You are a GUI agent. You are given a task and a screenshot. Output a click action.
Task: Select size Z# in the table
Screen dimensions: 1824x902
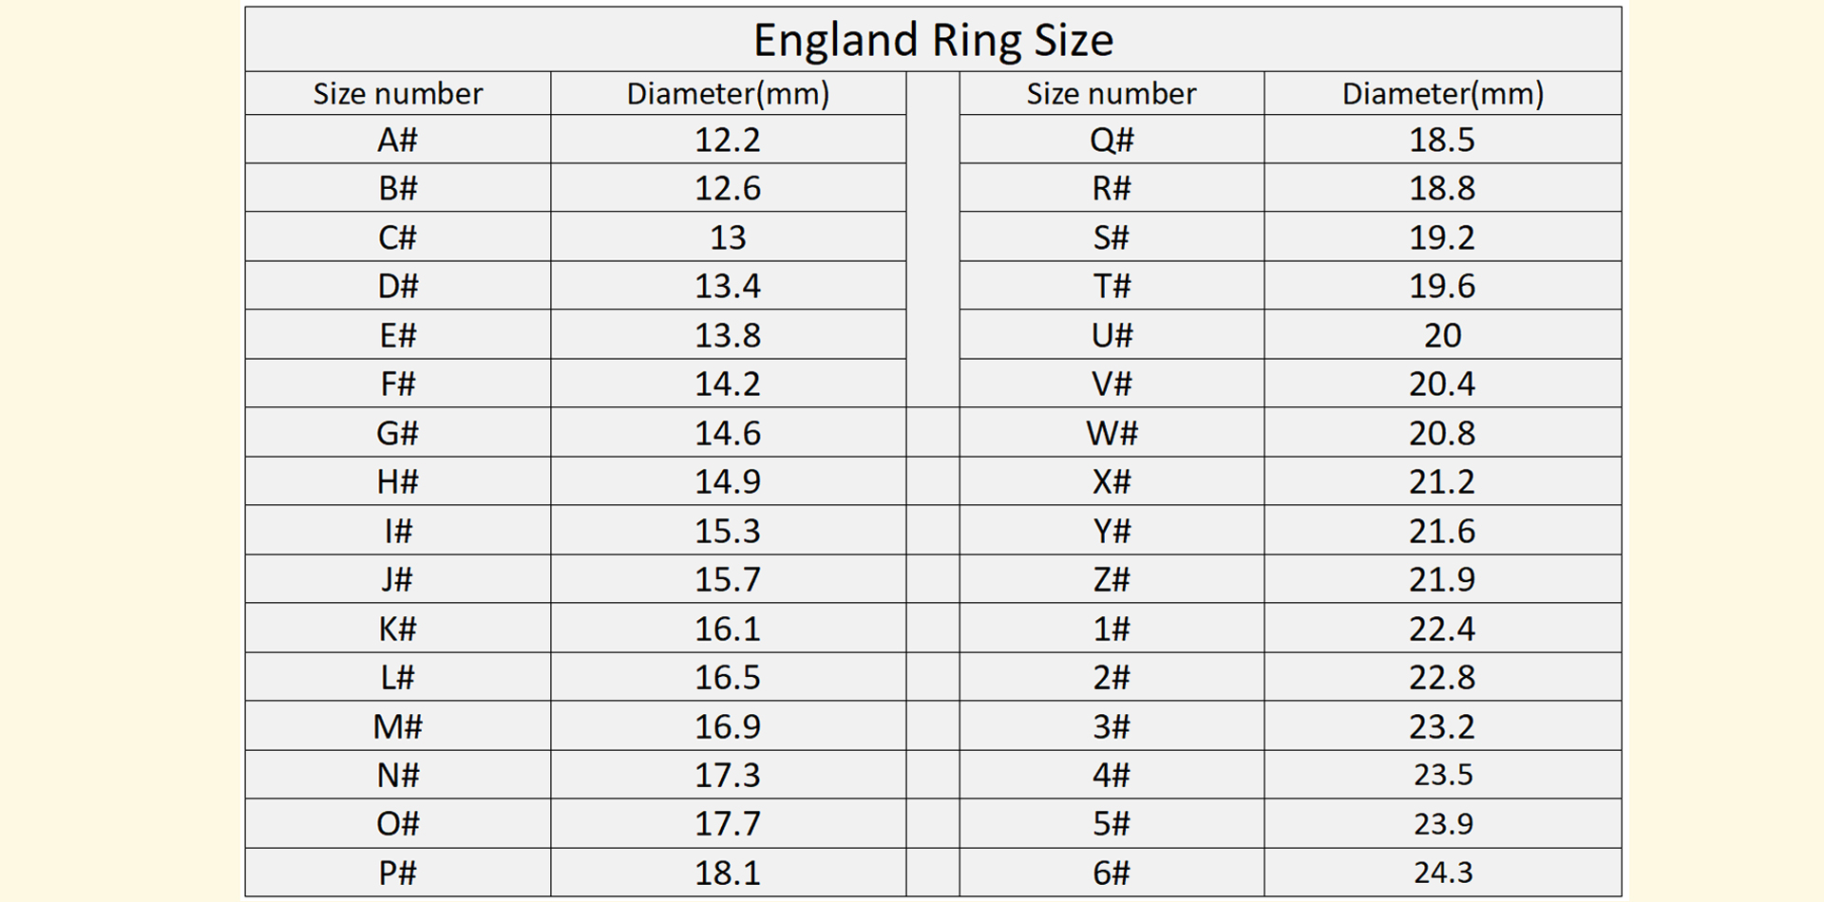point(1111,579)
